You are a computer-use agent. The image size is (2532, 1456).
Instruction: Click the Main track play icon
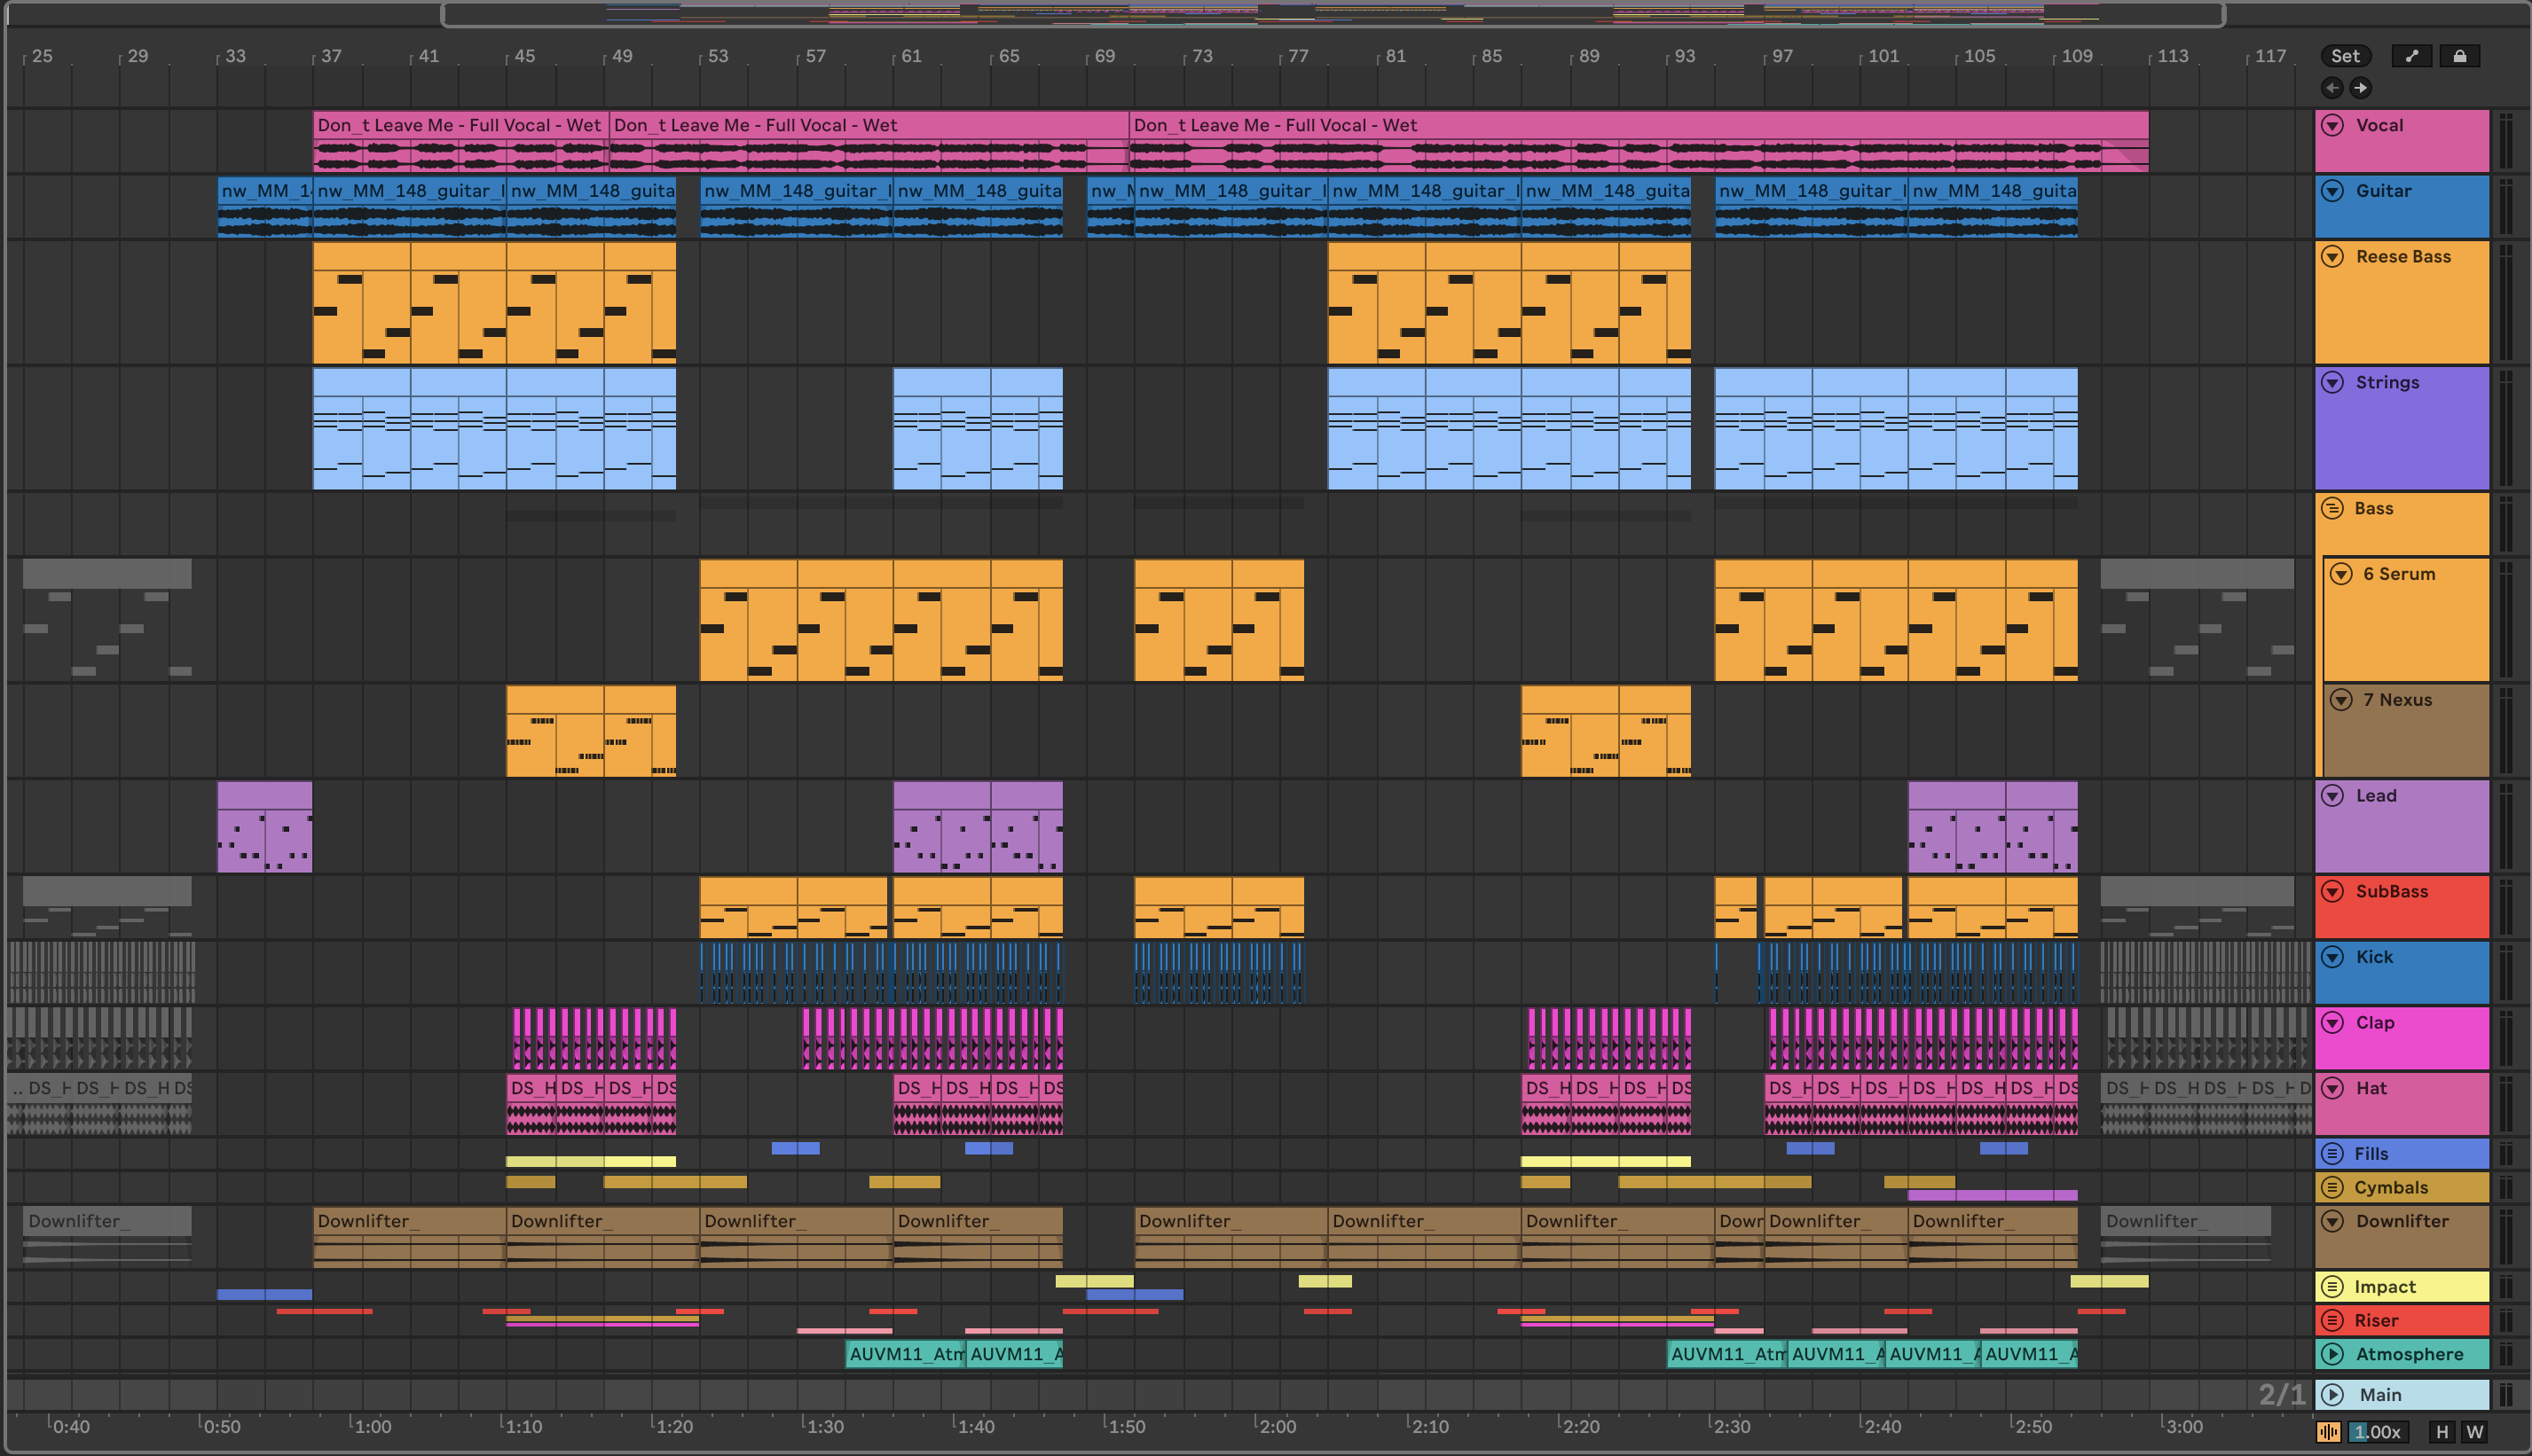pos(2331,1394)
